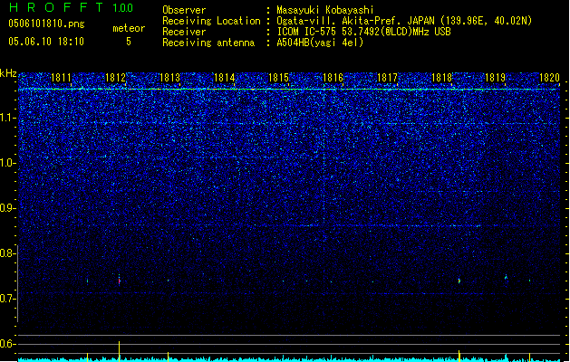The height and width of the screenshot is (362, 570).
Task: Click observer name Masayuki Kobayashi
Action: (325, 10)
